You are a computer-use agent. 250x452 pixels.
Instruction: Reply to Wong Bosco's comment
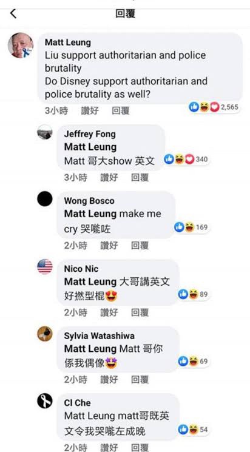point(140,245)
